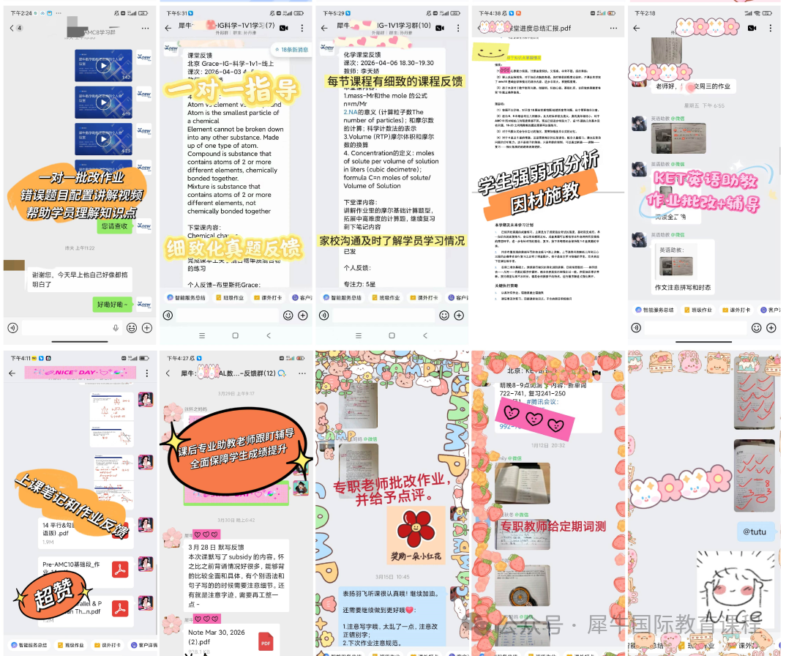
Task: Open Note Mar 30, 2026 (2).pdf attachment
Action: (x=233, y=641)
